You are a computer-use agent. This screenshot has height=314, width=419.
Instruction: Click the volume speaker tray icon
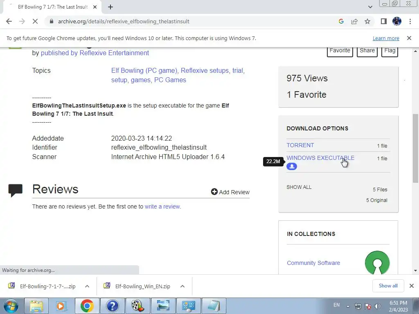(x=377, y=306)
